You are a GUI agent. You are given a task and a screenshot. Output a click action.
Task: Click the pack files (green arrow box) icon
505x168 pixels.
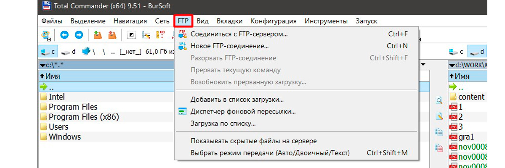click(x=98, y=35)
